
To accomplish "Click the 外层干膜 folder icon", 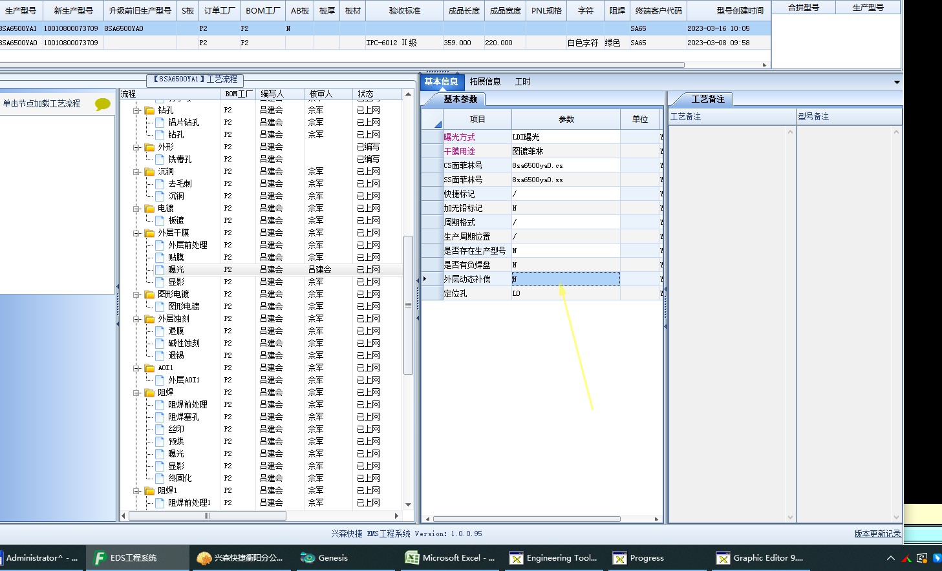I will pos(149,233).
